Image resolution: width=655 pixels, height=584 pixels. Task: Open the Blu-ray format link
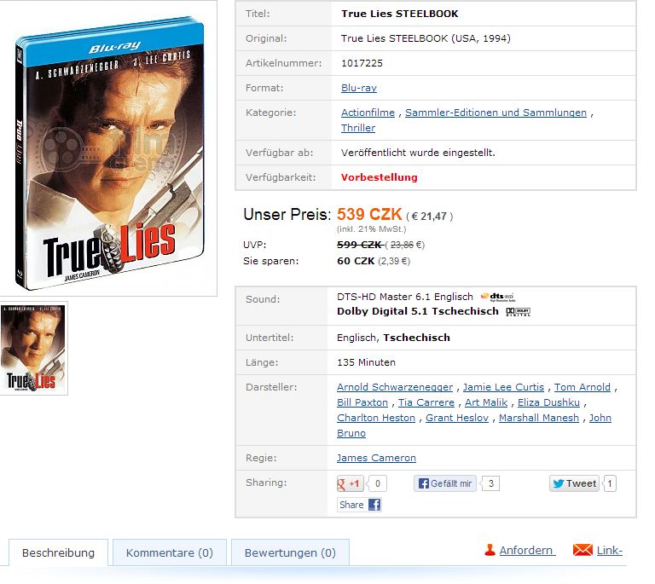tap(359, 88)
